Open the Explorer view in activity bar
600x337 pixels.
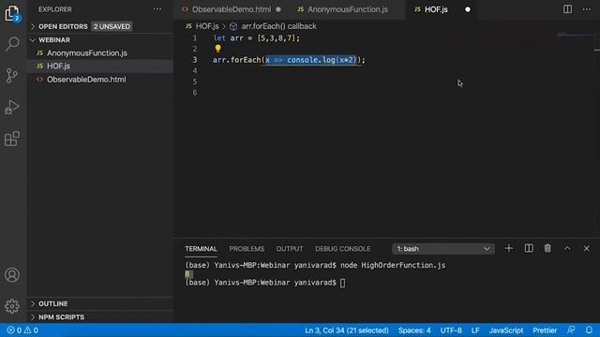click(12, 13)
